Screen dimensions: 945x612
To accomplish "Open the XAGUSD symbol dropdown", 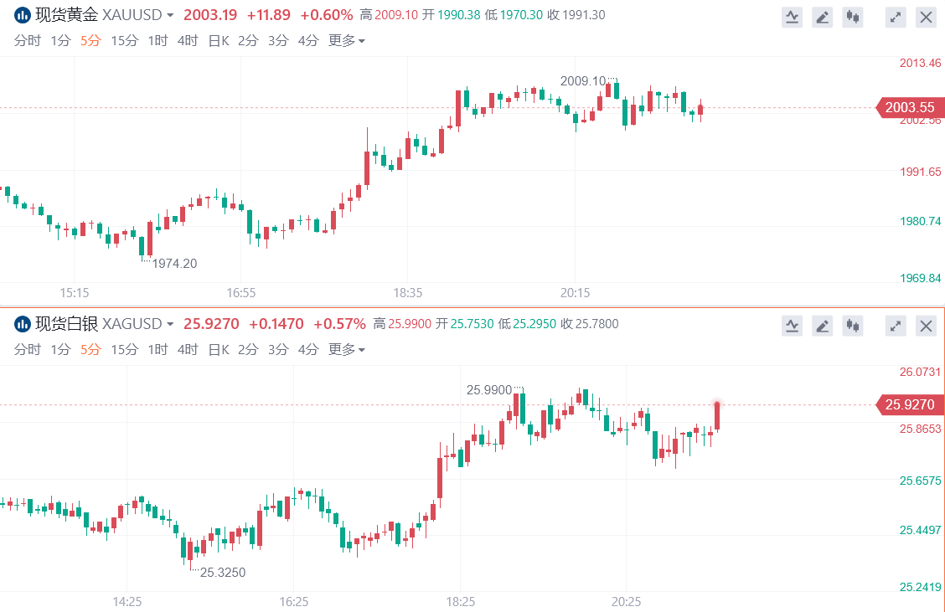I will [x=170, y=325].
